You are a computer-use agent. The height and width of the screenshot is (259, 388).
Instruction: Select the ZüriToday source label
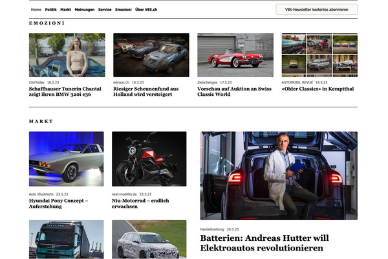(x=37, y=82)
